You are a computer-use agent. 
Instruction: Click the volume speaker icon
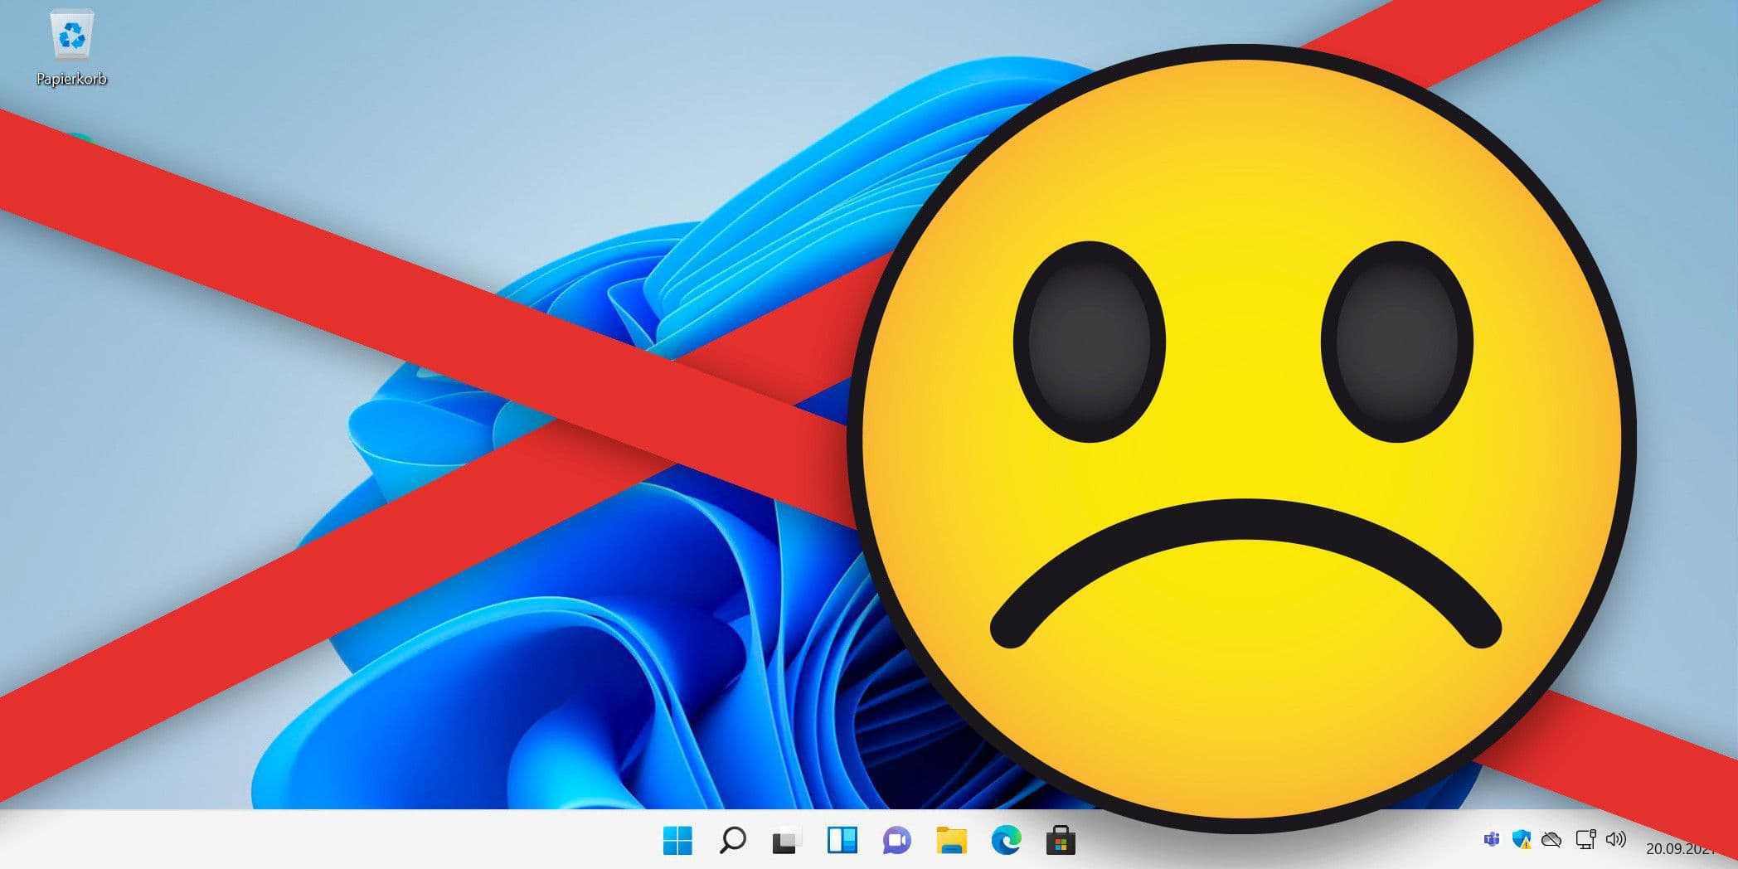click(1616, 840)
